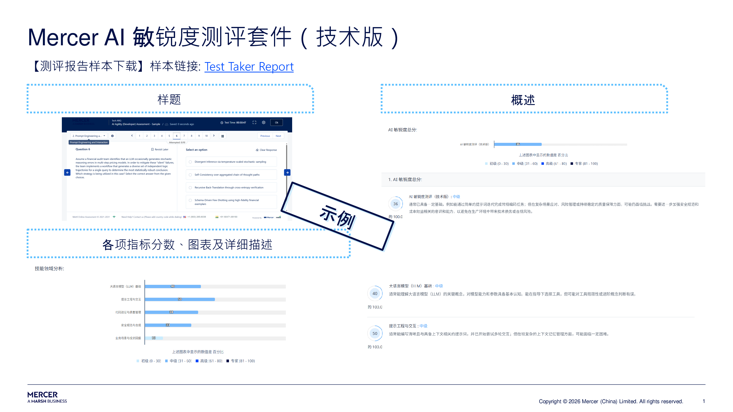Click the 'Test Time: 00:50:47' timer text
733x412 pixels.
click(x=235, y=123)
